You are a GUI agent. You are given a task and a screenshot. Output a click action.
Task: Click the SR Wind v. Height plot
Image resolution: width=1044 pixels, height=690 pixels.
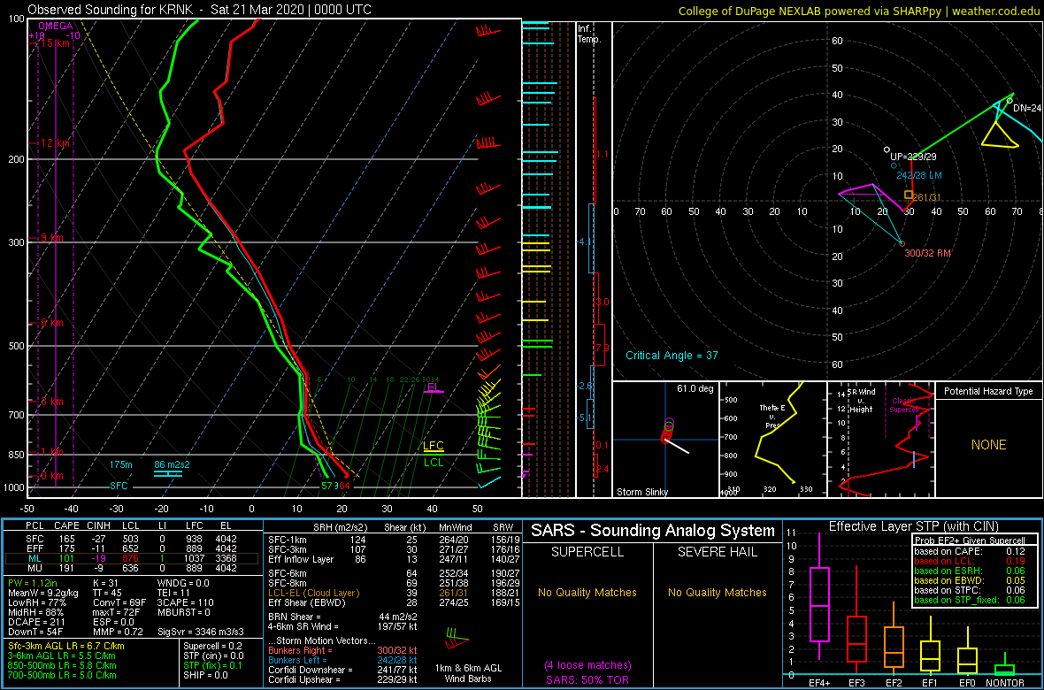(x=880, y=440)
